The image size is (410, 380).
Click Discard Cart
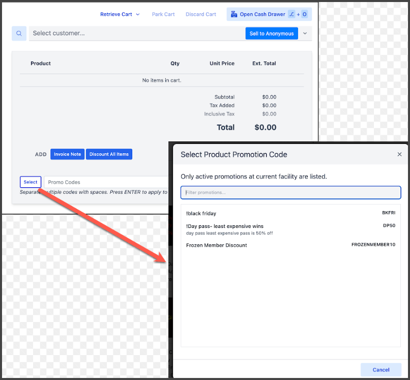coord(200,14)
